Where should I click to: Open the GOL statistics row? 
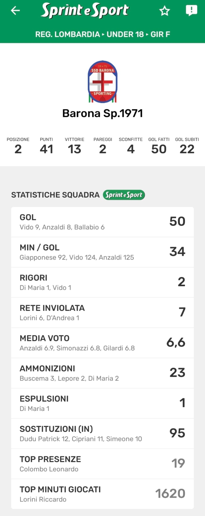(102, 222)
